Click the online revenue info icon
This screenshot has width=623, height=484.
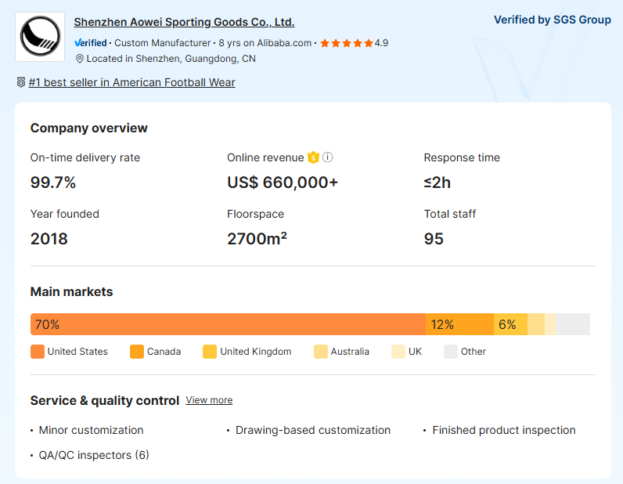328,157
